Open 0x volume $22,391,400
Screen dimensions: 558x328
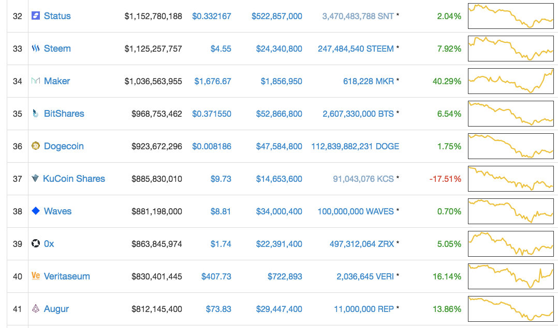pos(280,244)
